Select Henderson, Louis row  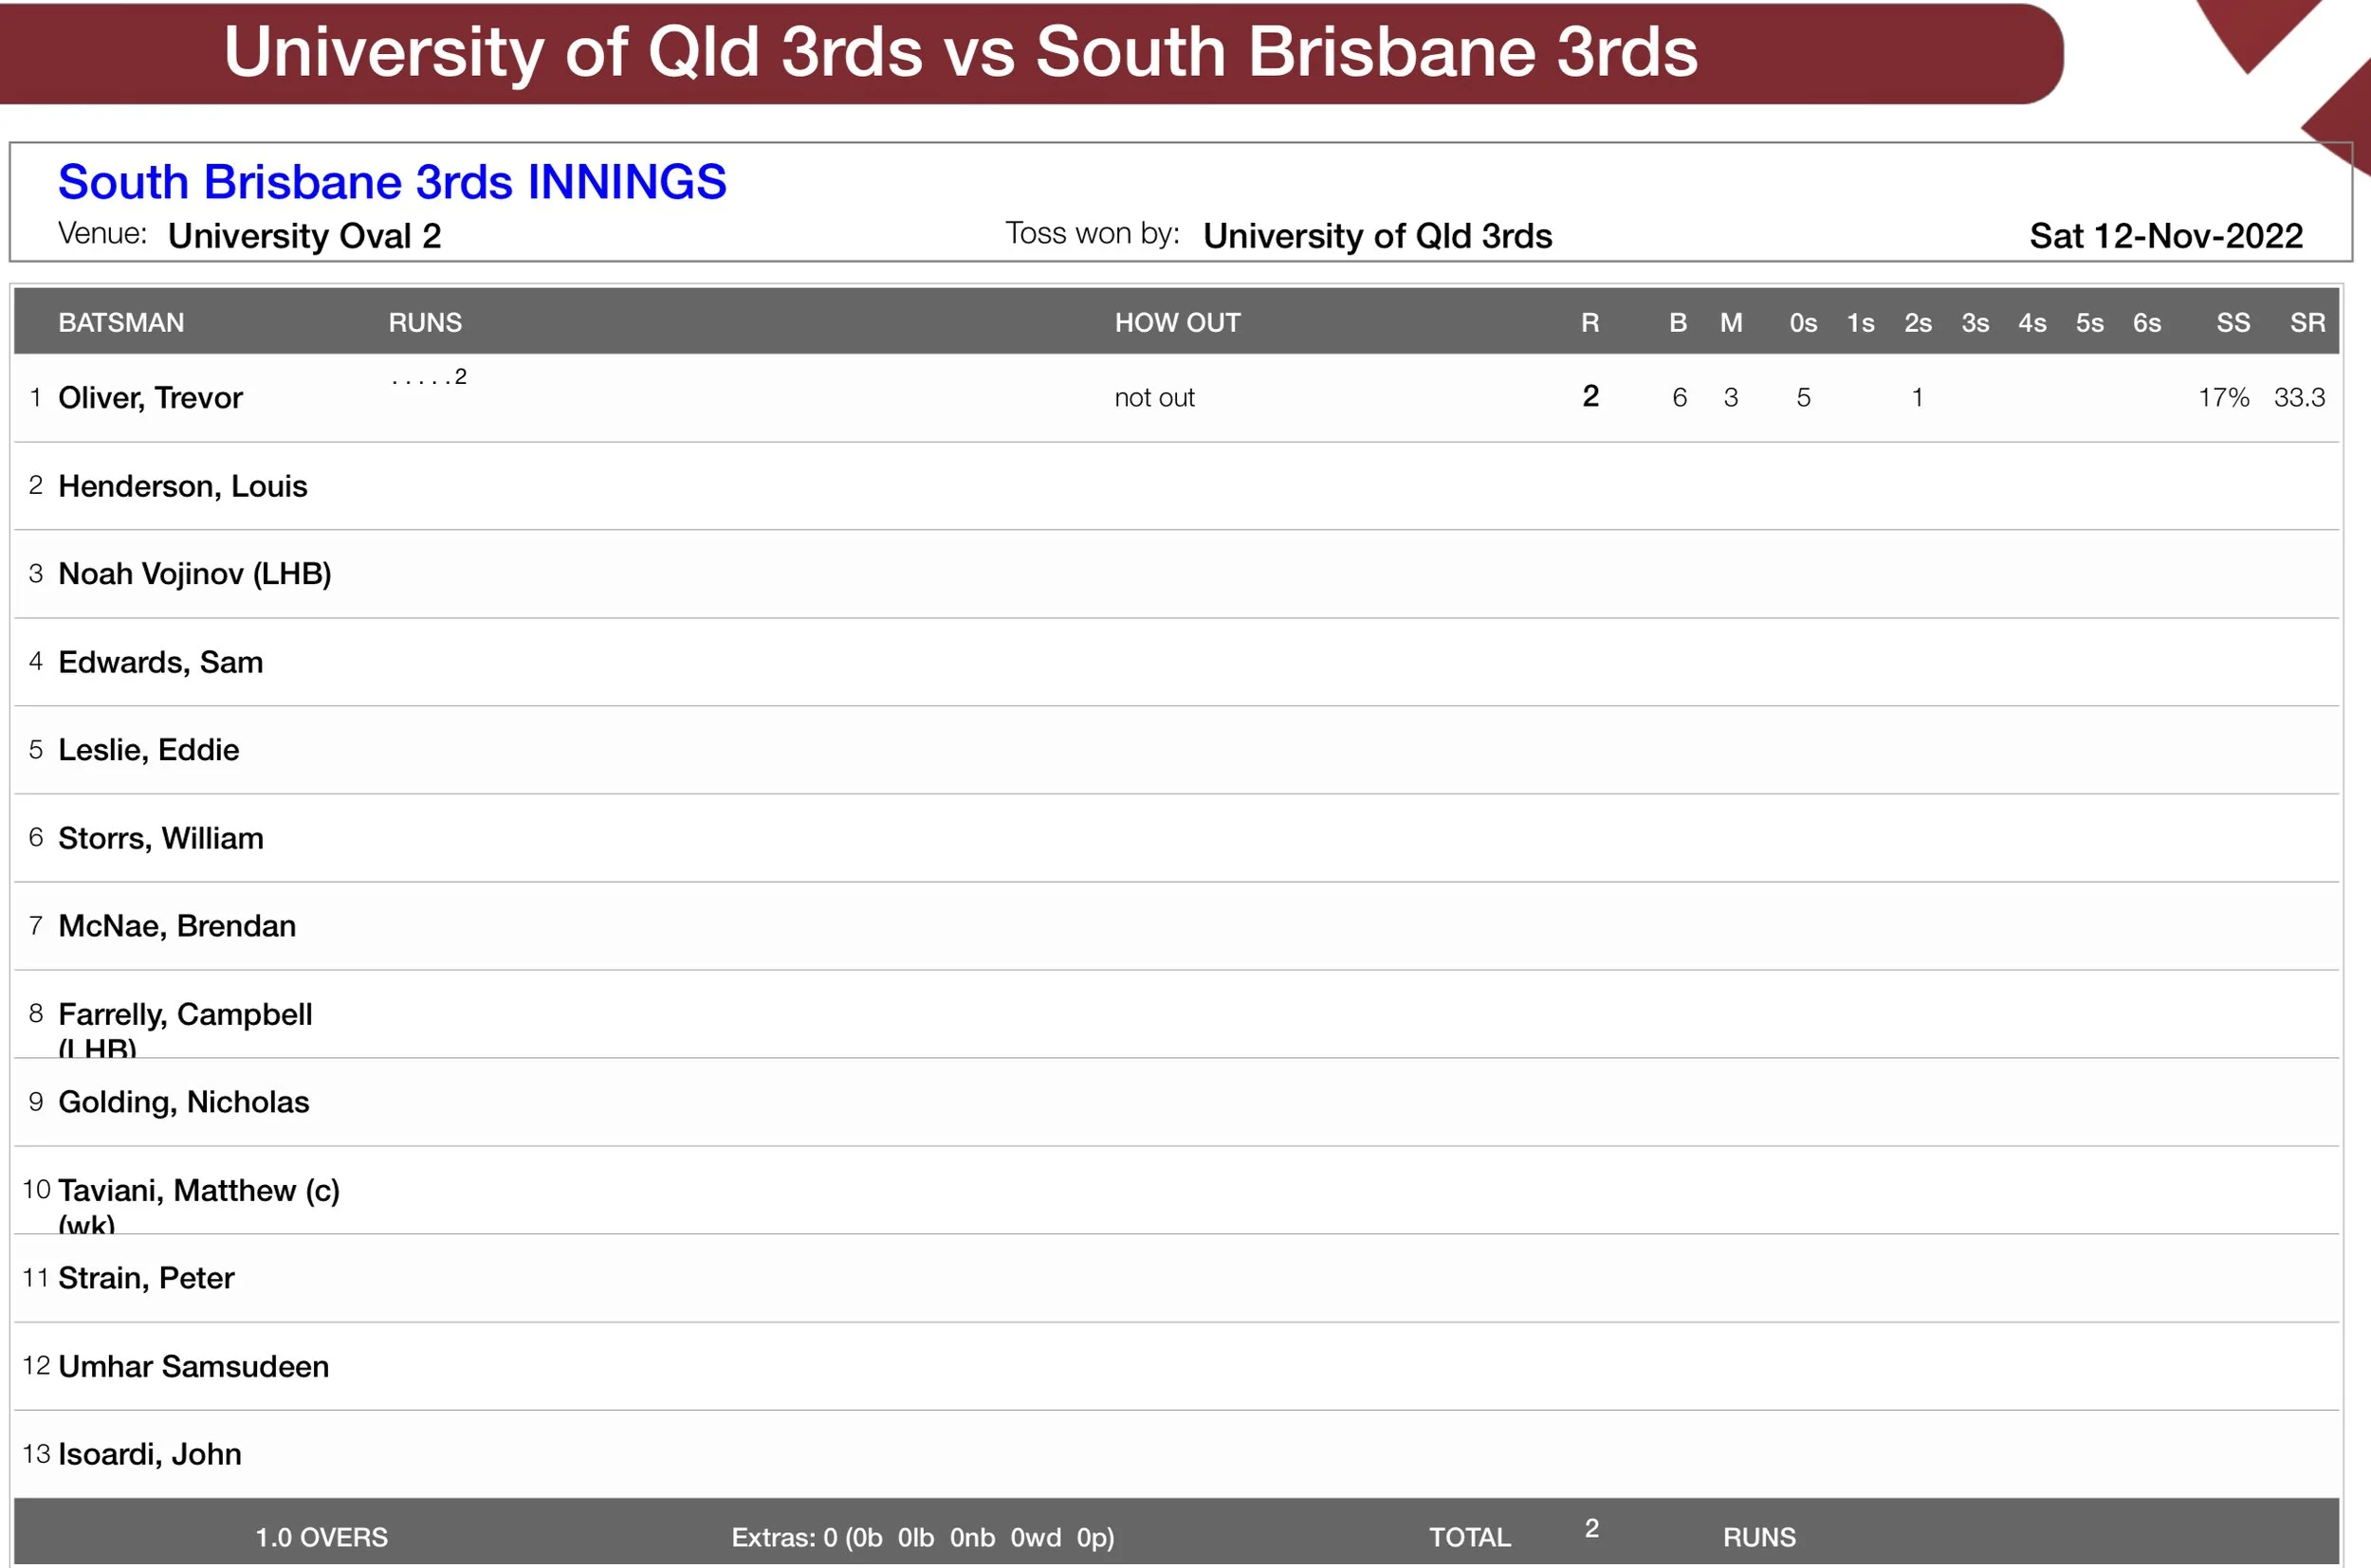(182, 486)
